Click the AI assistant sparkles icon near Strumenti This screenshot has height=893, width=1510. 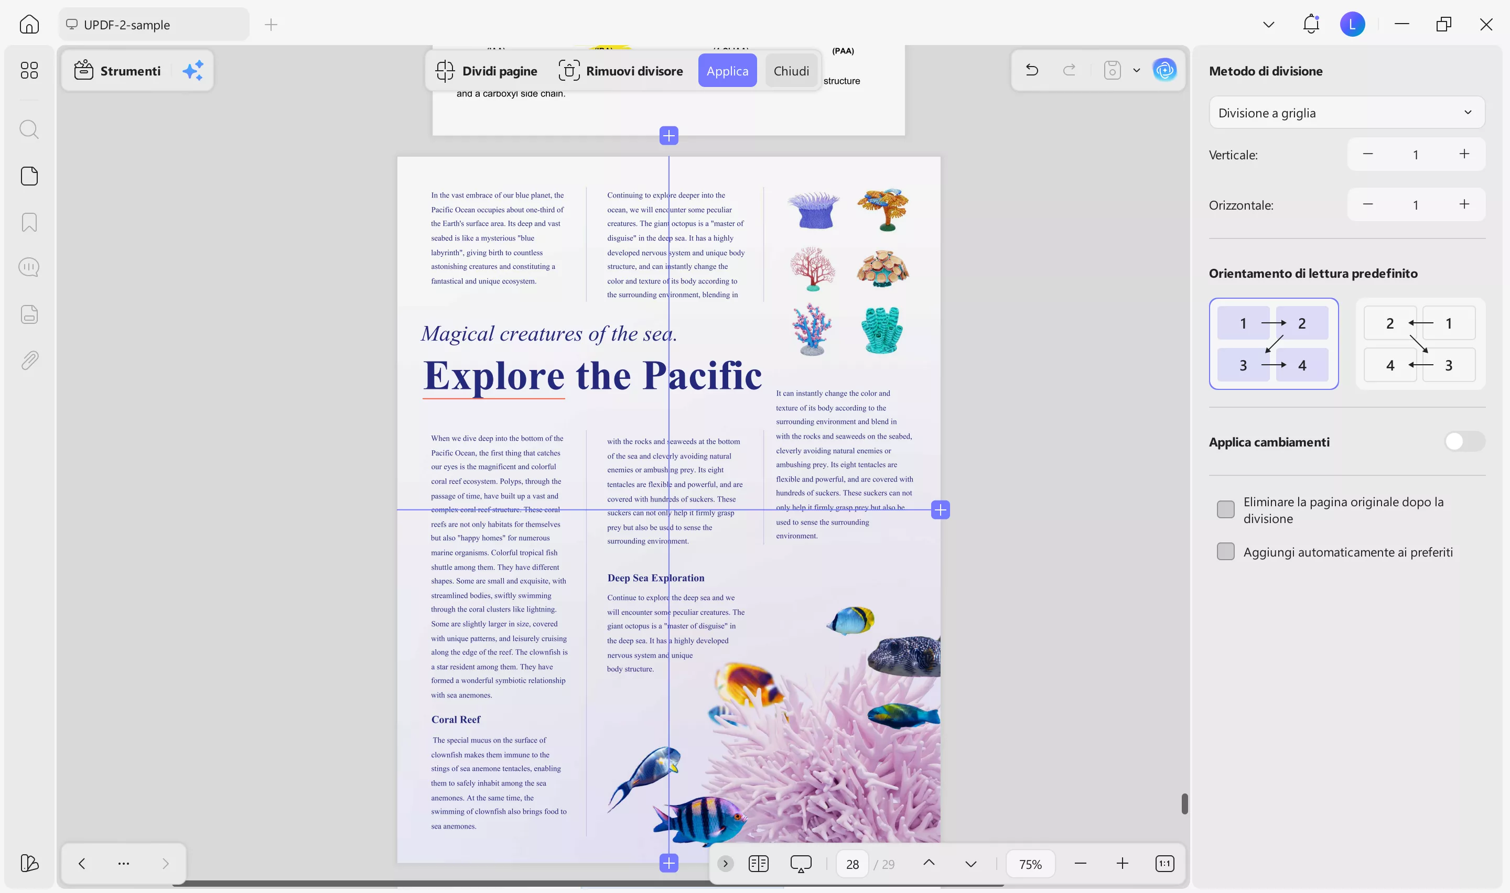[x=193, y=70]
